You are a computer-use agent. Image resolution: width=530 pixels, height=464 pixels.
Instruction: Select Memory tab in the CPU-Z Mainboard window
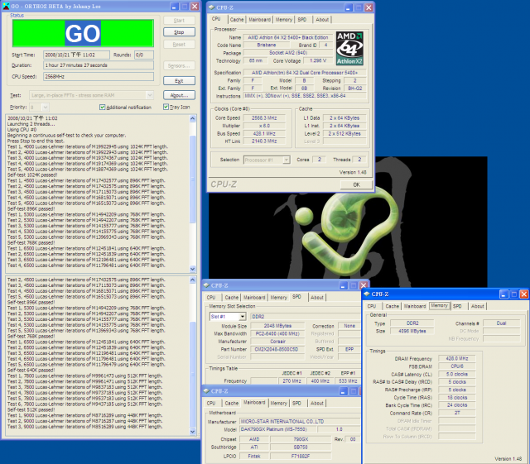point(278,403)
